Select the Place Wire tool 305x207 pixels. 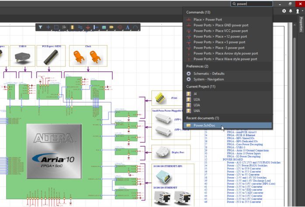pyautogui.click(x=80, y=27)
